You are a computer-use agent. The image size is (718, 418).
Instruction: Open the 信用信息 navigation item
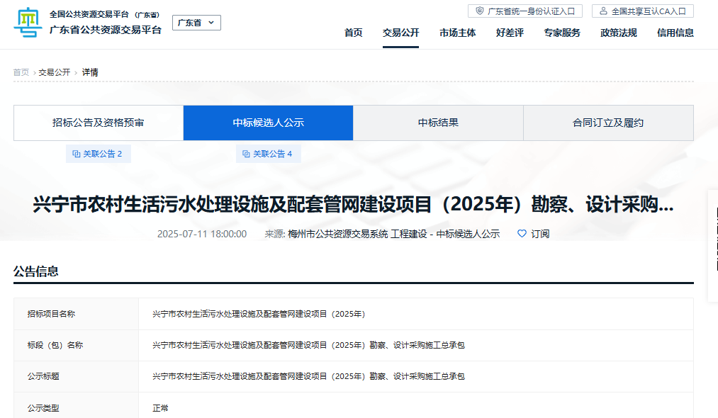[675, 33]
